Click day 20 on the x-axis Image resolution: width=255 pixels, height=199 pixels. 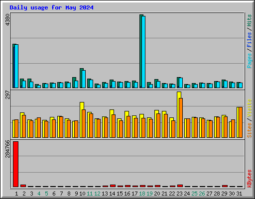click(157, 194)
